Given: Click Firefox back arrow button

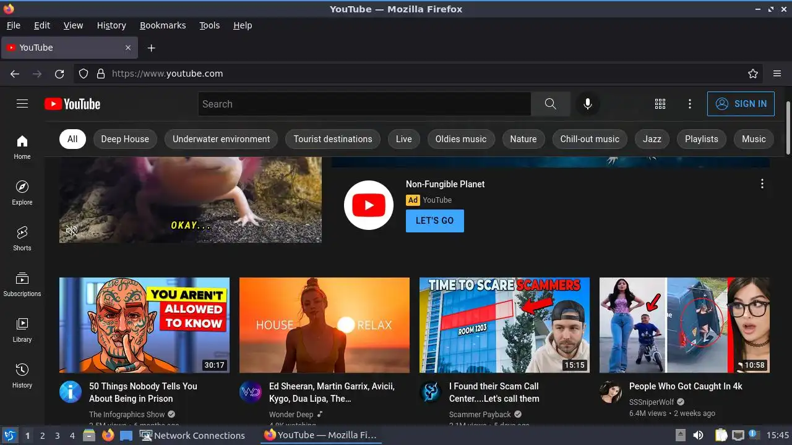Looking at the screenshot, I should pos(15,74).
